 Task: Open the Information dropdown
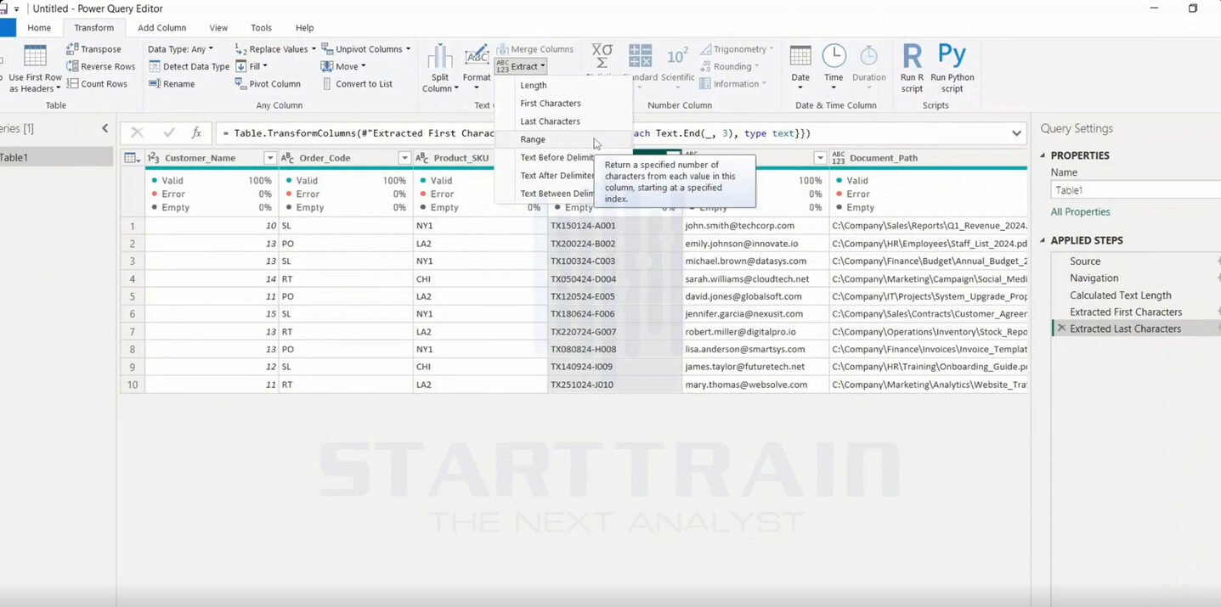[x=732, y=84]
